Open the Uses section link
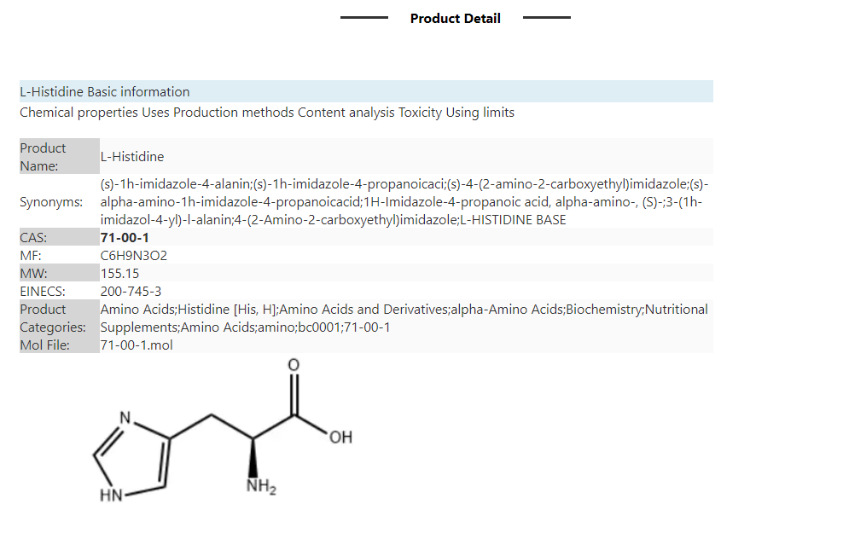Image resolution: width=843 pixels, height=533 pixels. (155, 113)
